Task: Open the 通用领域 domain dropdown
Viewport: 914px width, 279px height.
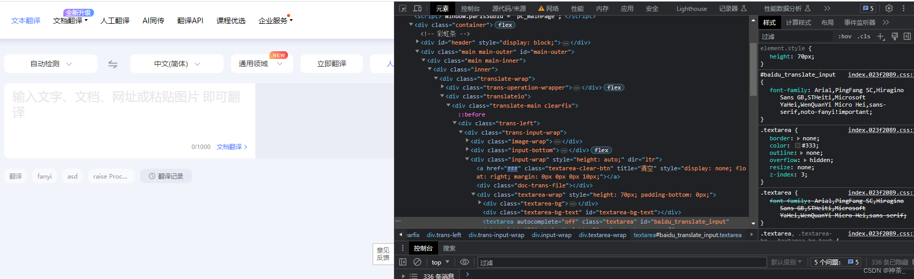Action: point(262,64)
